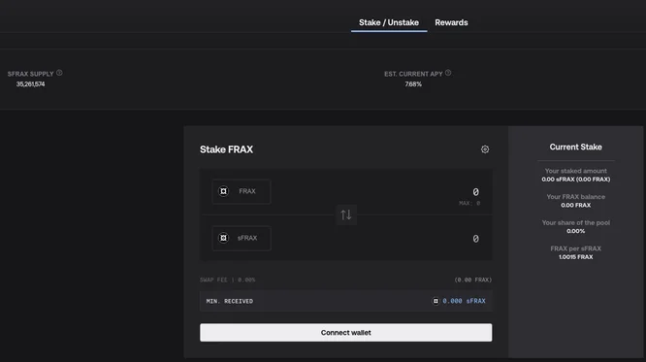Image resolution: width=646 pixels, height=362 pixels.
Task: Click the 1.0015 FRAX per sFRAX value
Action: click(x=575, y=257)
